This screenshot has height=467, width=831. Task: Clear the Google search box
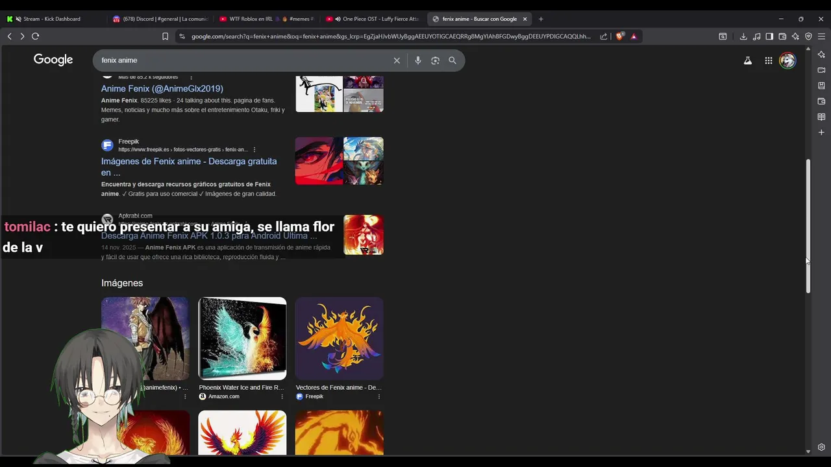tap(397, 60)
